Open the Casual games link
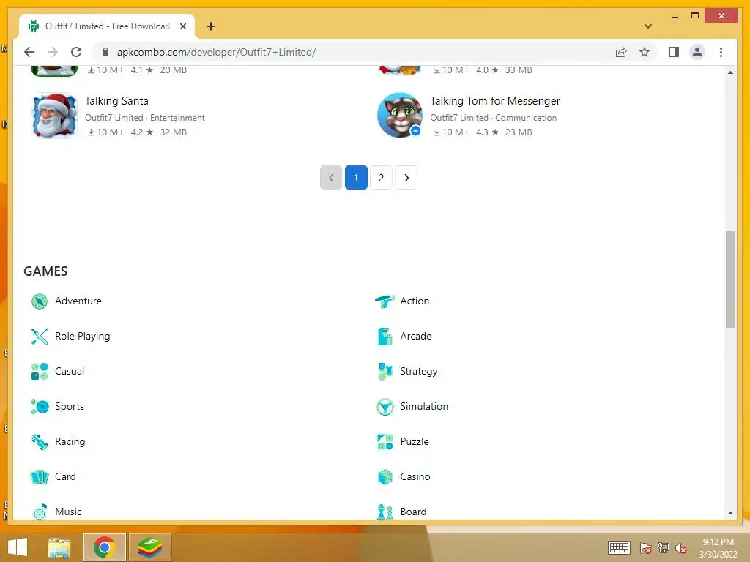750x562 pixels. [70, 371]
